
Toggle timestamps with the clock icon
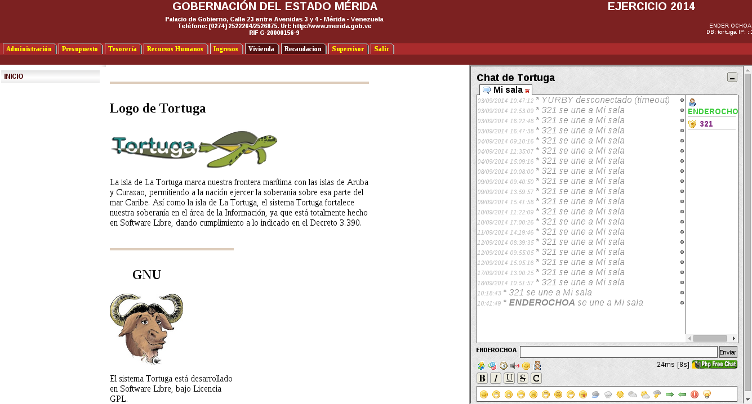tap(504, 366)
